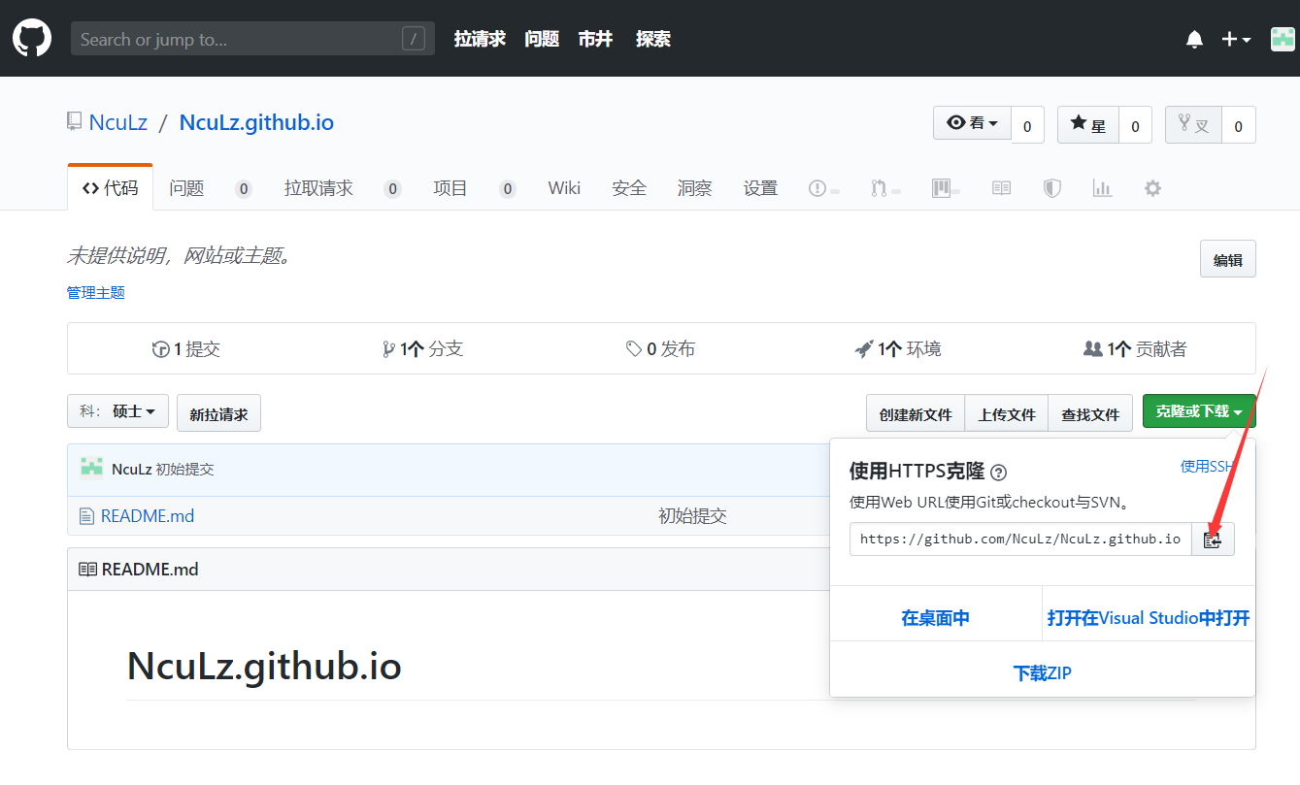1300x785 pixels.
Task: Click the 编辑 description button
Action: 1227,259
